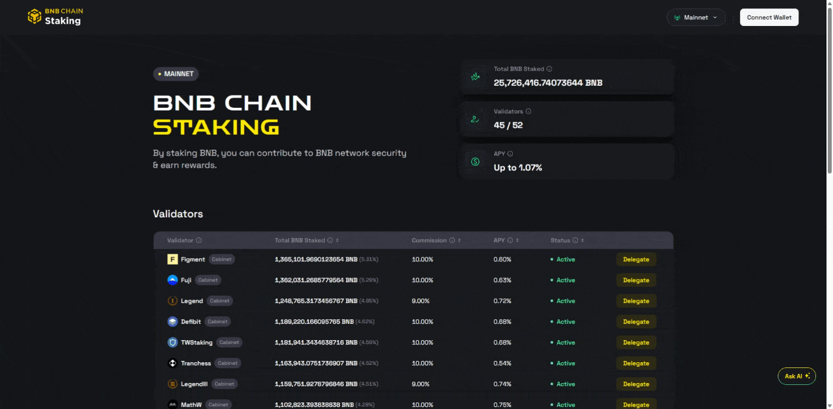This screenshot has height=409, width=833.
Task: Open the Tranchess validator name link
Action: click(196, 363)
